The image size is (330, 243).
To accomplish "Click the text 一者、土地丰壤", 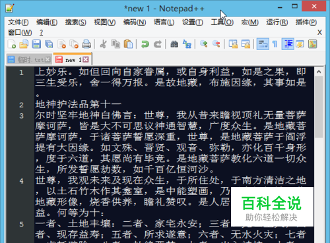I will [73, 224].
